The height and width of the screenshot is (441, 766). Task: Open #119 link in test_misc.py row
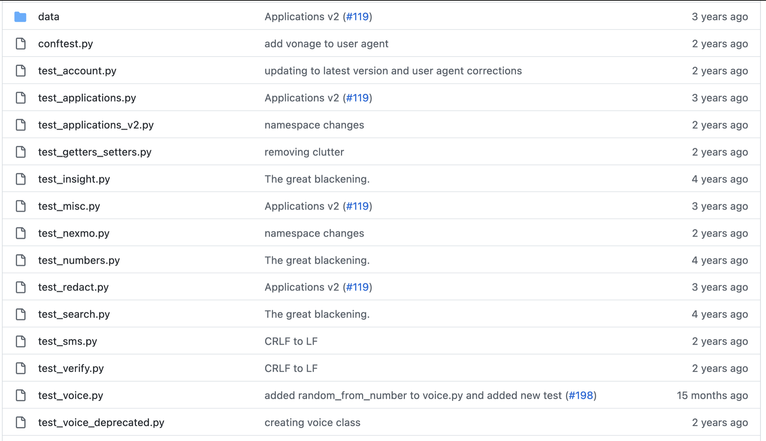[x=357, y=206]
